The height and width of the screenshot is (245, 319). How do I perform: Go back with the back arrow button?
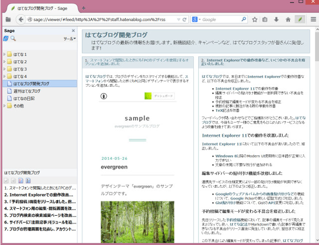pyautogui.click(x=21, y=19)
